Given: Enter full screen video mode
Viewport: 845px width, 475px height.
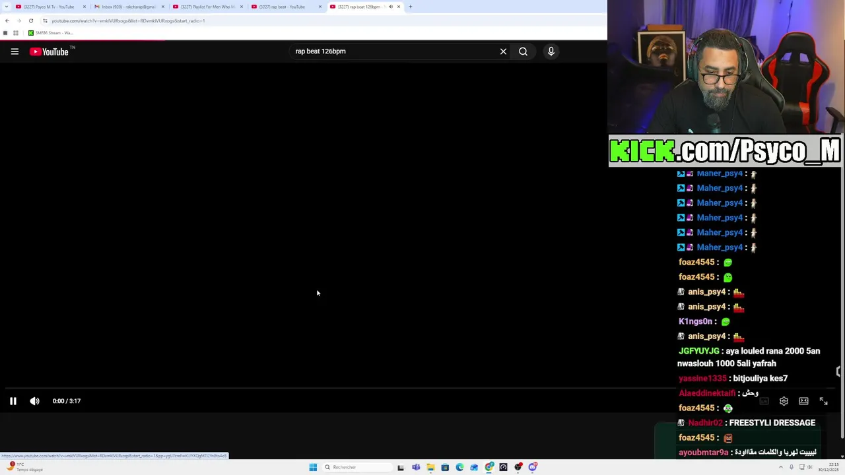Looking at the screenshot, I should tap(823, 401).
